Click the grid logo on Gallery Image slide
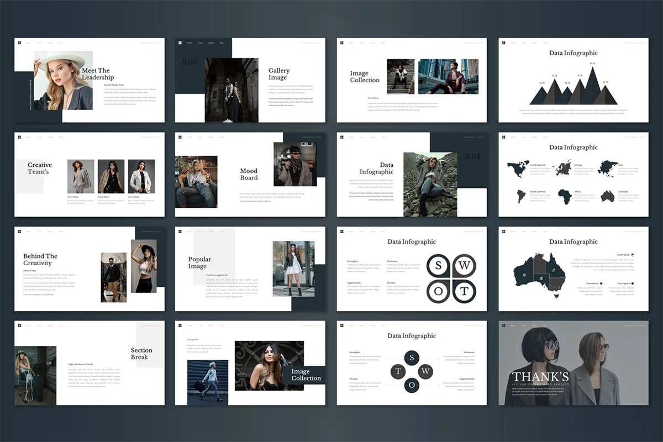The image size is (663, 442). click(x=180, y=43)
